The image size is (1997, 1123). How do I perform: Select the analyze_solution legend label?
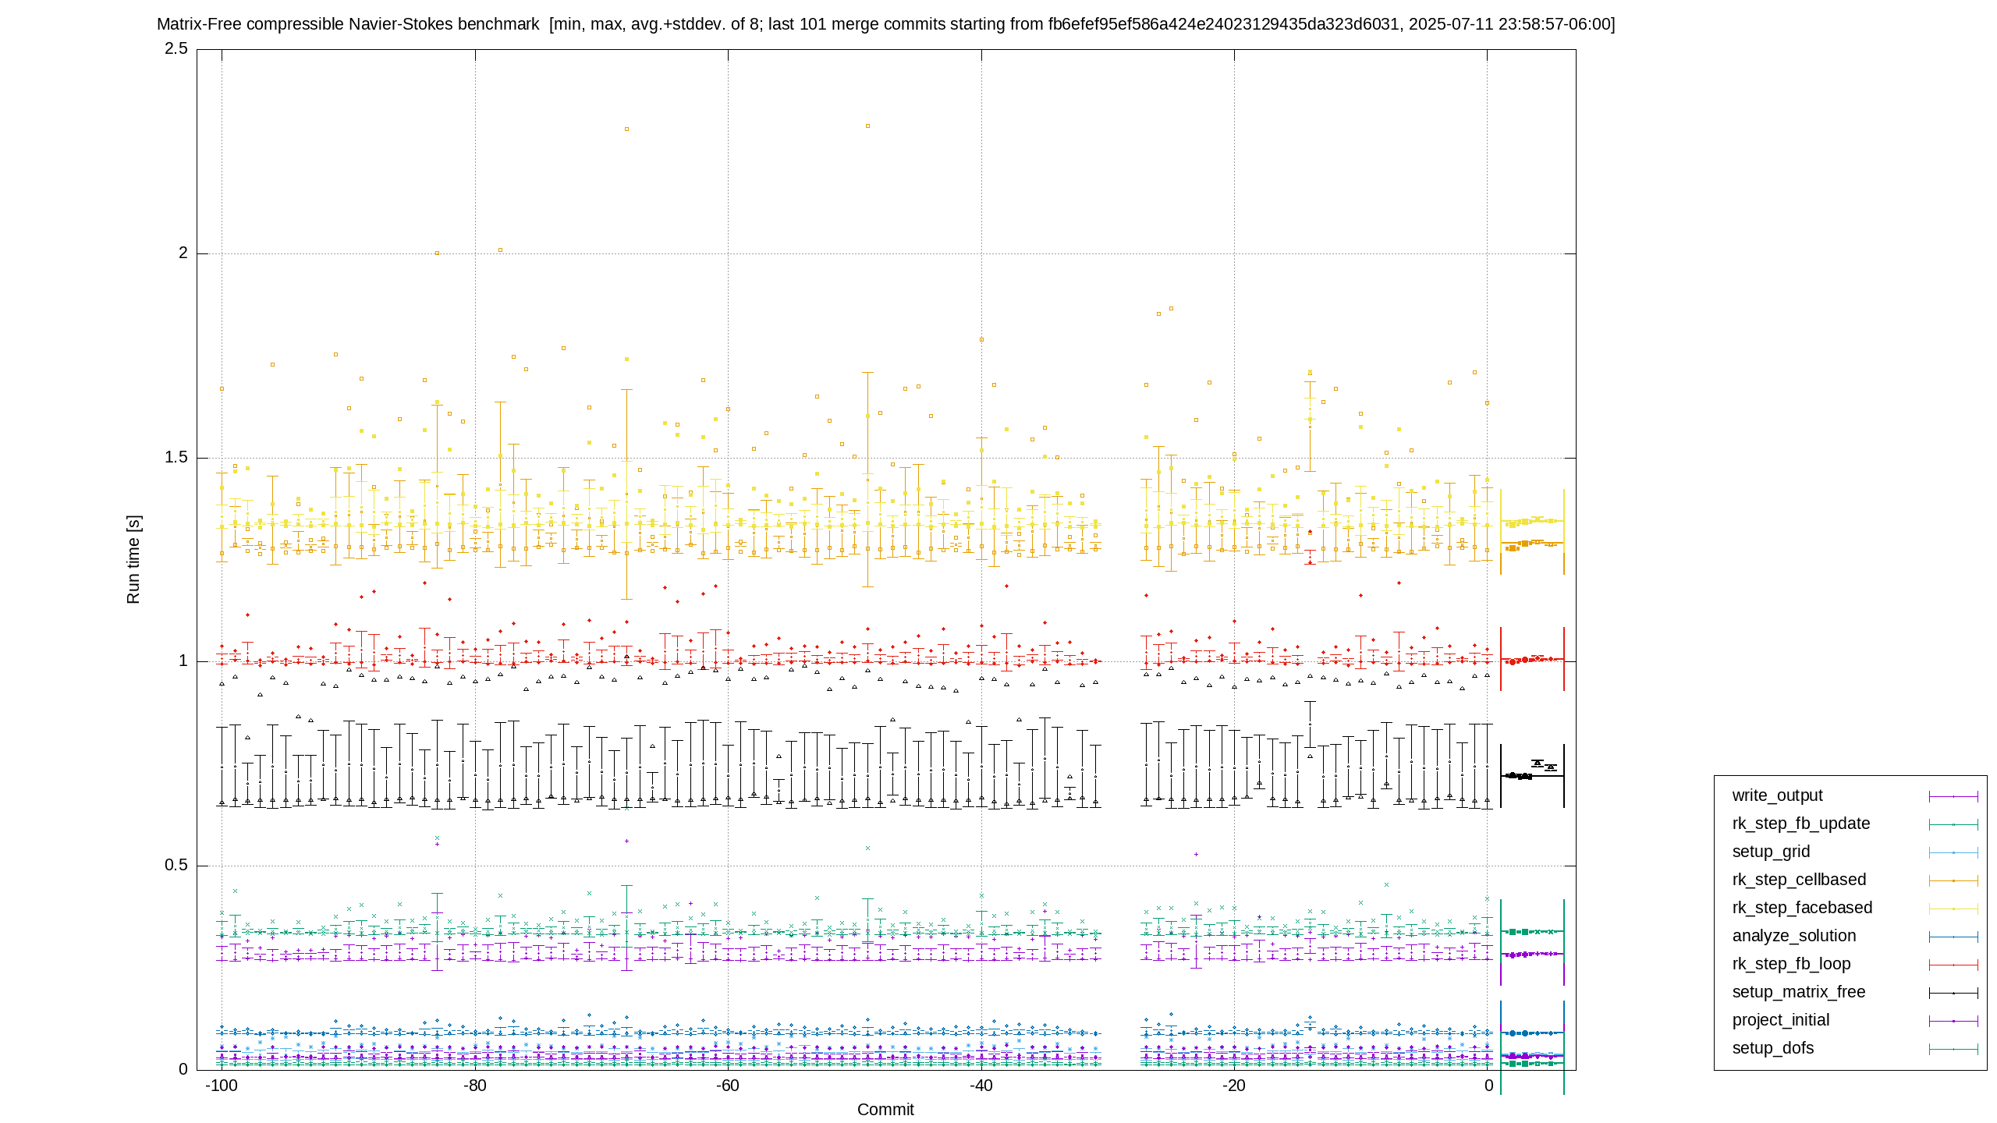pos(1793,936)
